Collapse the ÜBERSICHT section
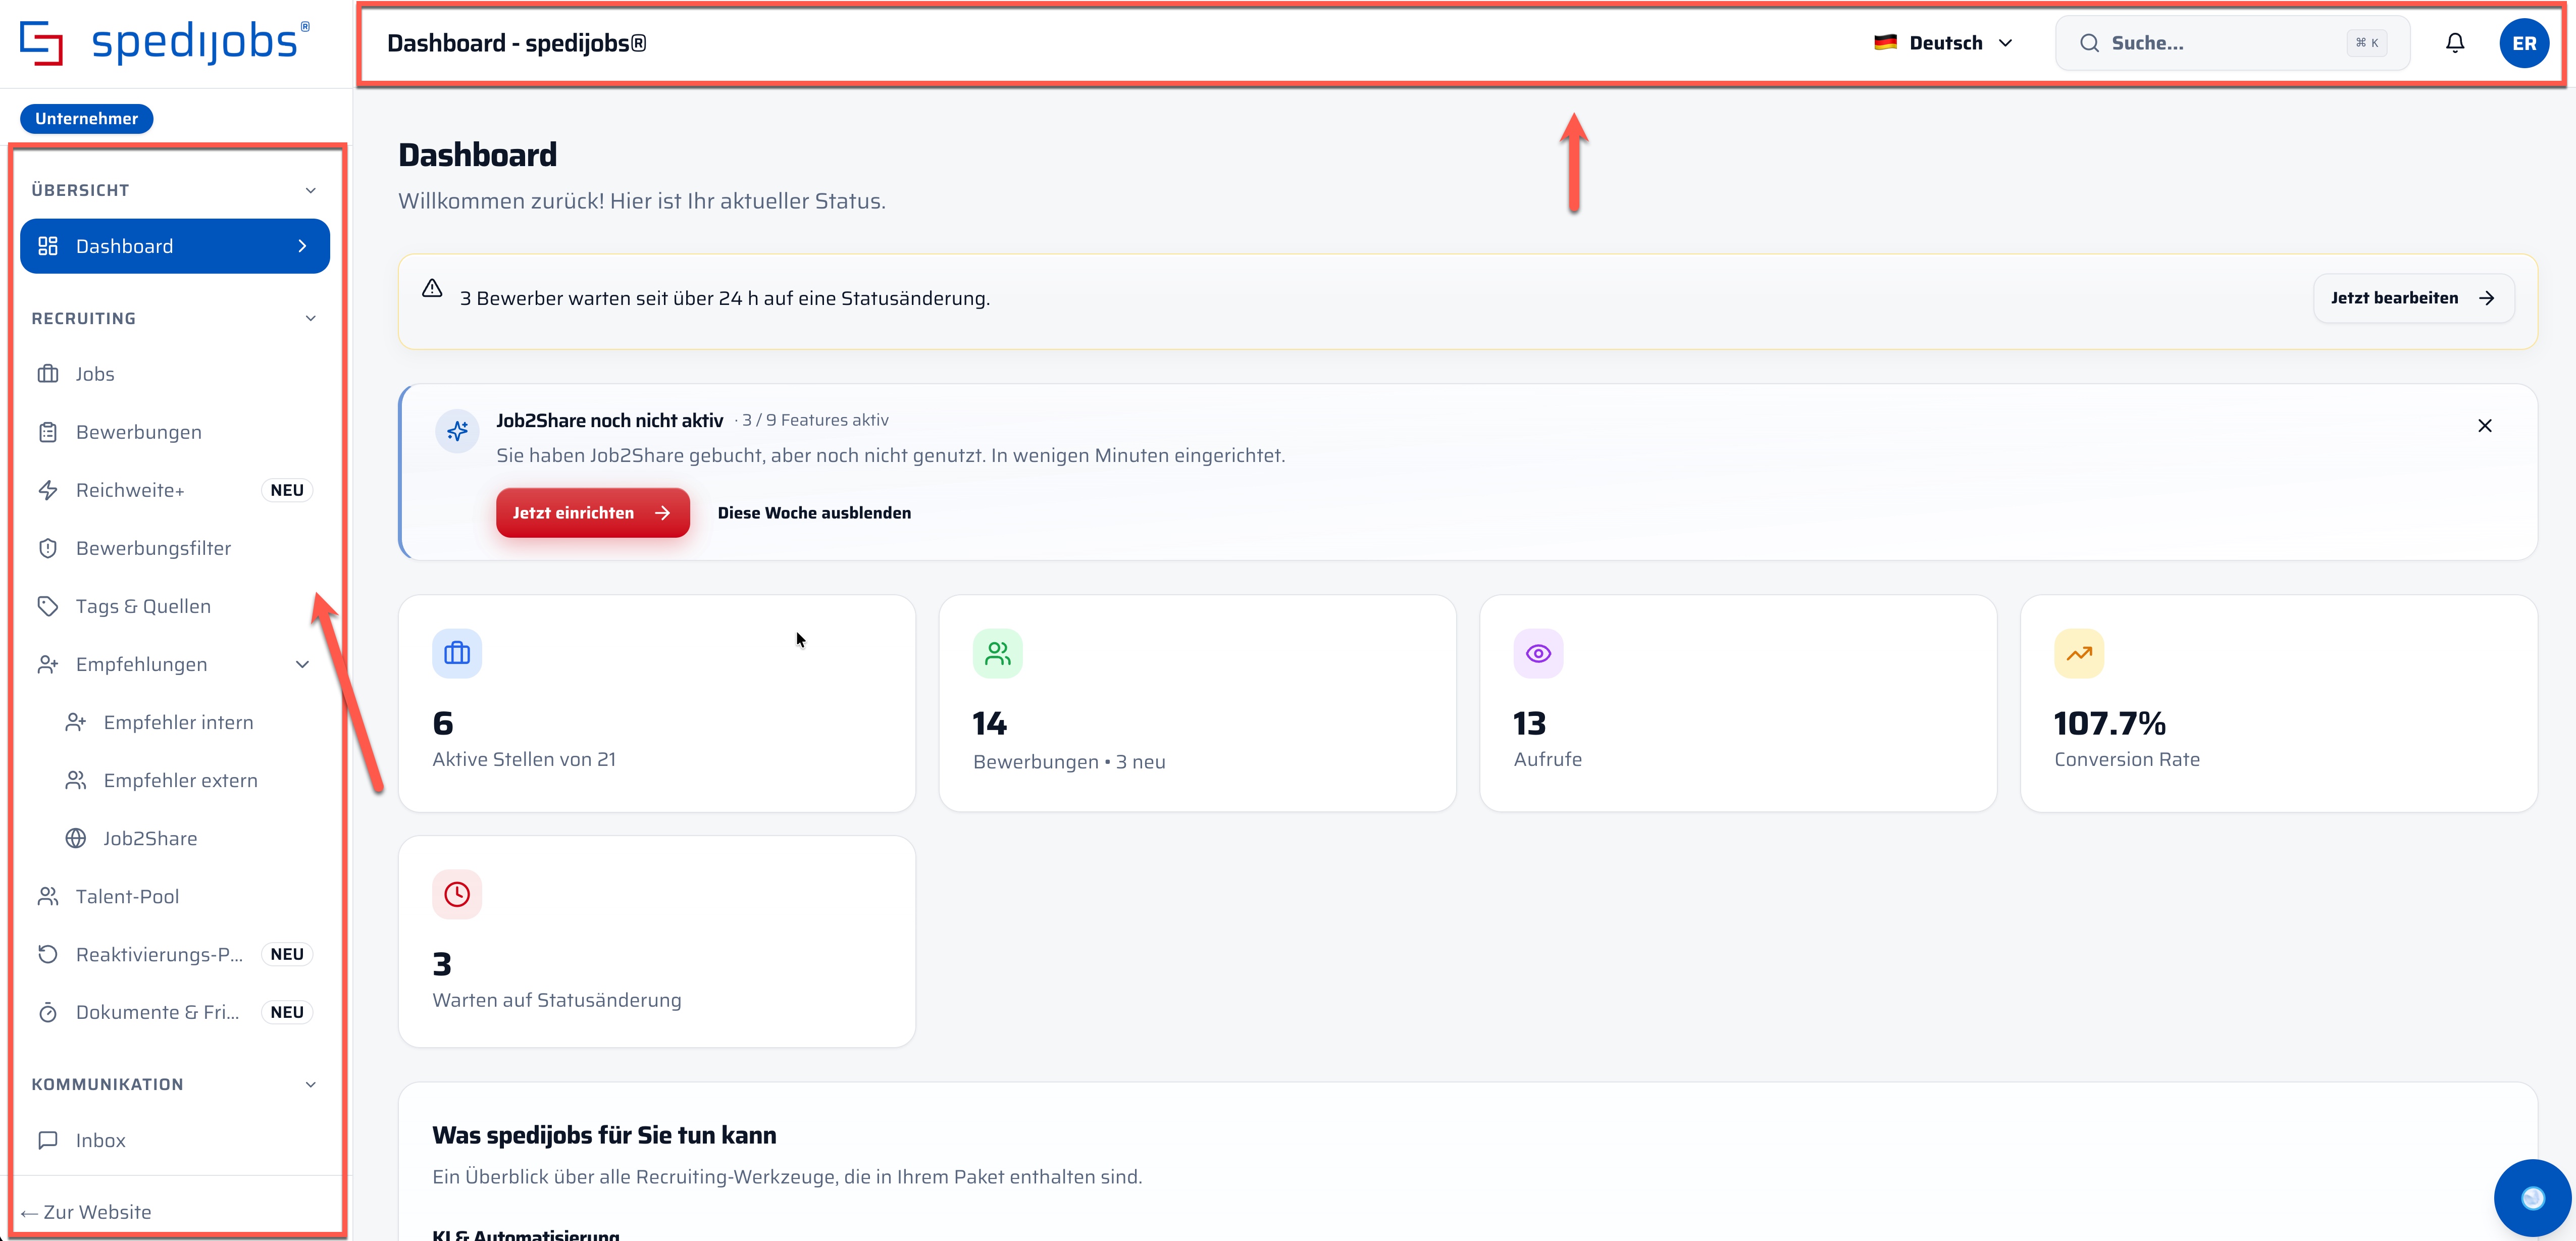The image size is (2576, 1241). click(x=311, y=190)
